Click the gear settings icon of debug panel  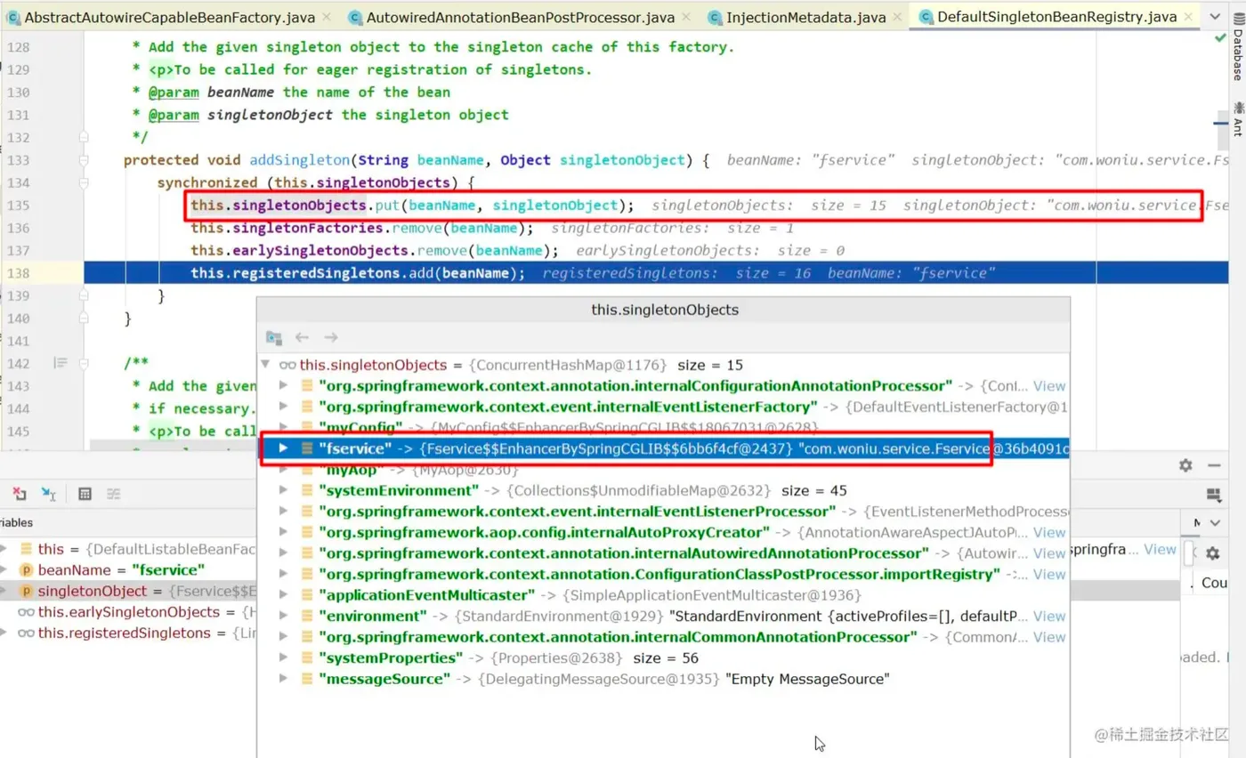pos(1185,465)
